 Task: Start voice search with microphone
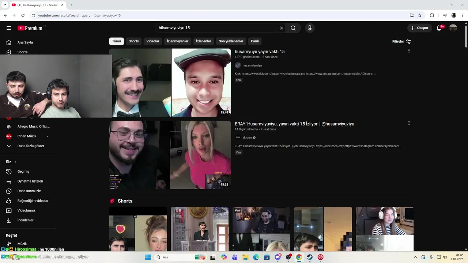[x=310, y=28]
